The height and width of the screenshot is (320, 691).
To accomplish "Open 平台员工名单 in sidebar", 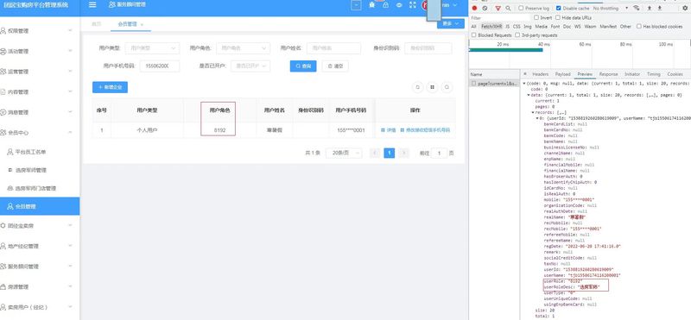I will point(40,152).
